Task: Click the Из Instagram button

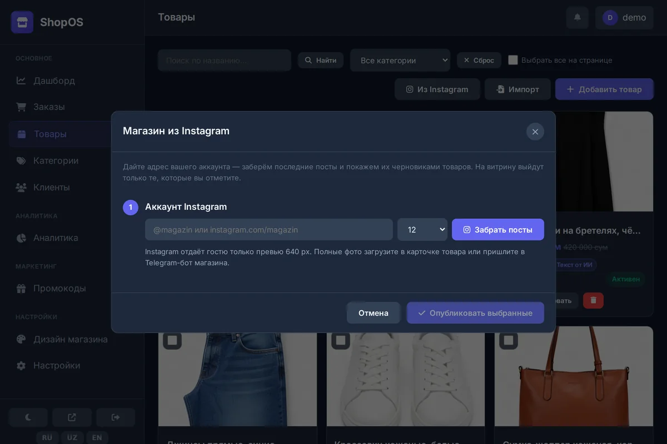Action: click(437, 89)
